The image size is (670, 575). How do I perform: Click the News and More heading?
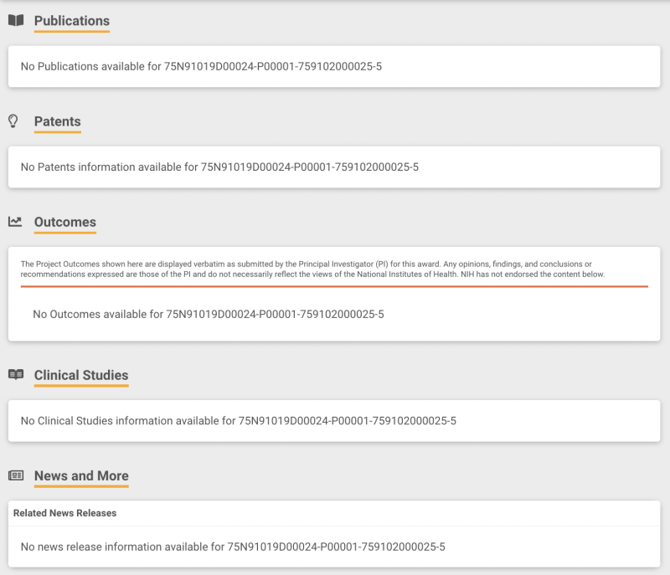point(81,476)
